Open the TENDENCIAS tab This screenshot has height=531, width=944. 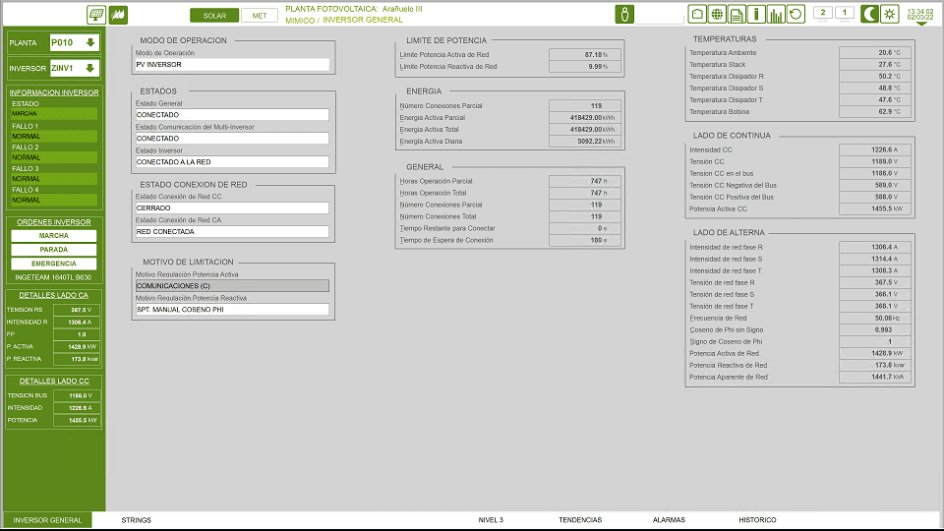pyautogui.click(x=580, y=519)
